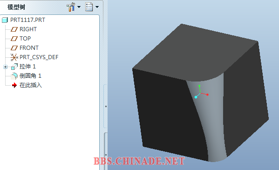Screen dimensions: 279x170
Task: Select TOP datum plane label
Action: click(25, 39)
